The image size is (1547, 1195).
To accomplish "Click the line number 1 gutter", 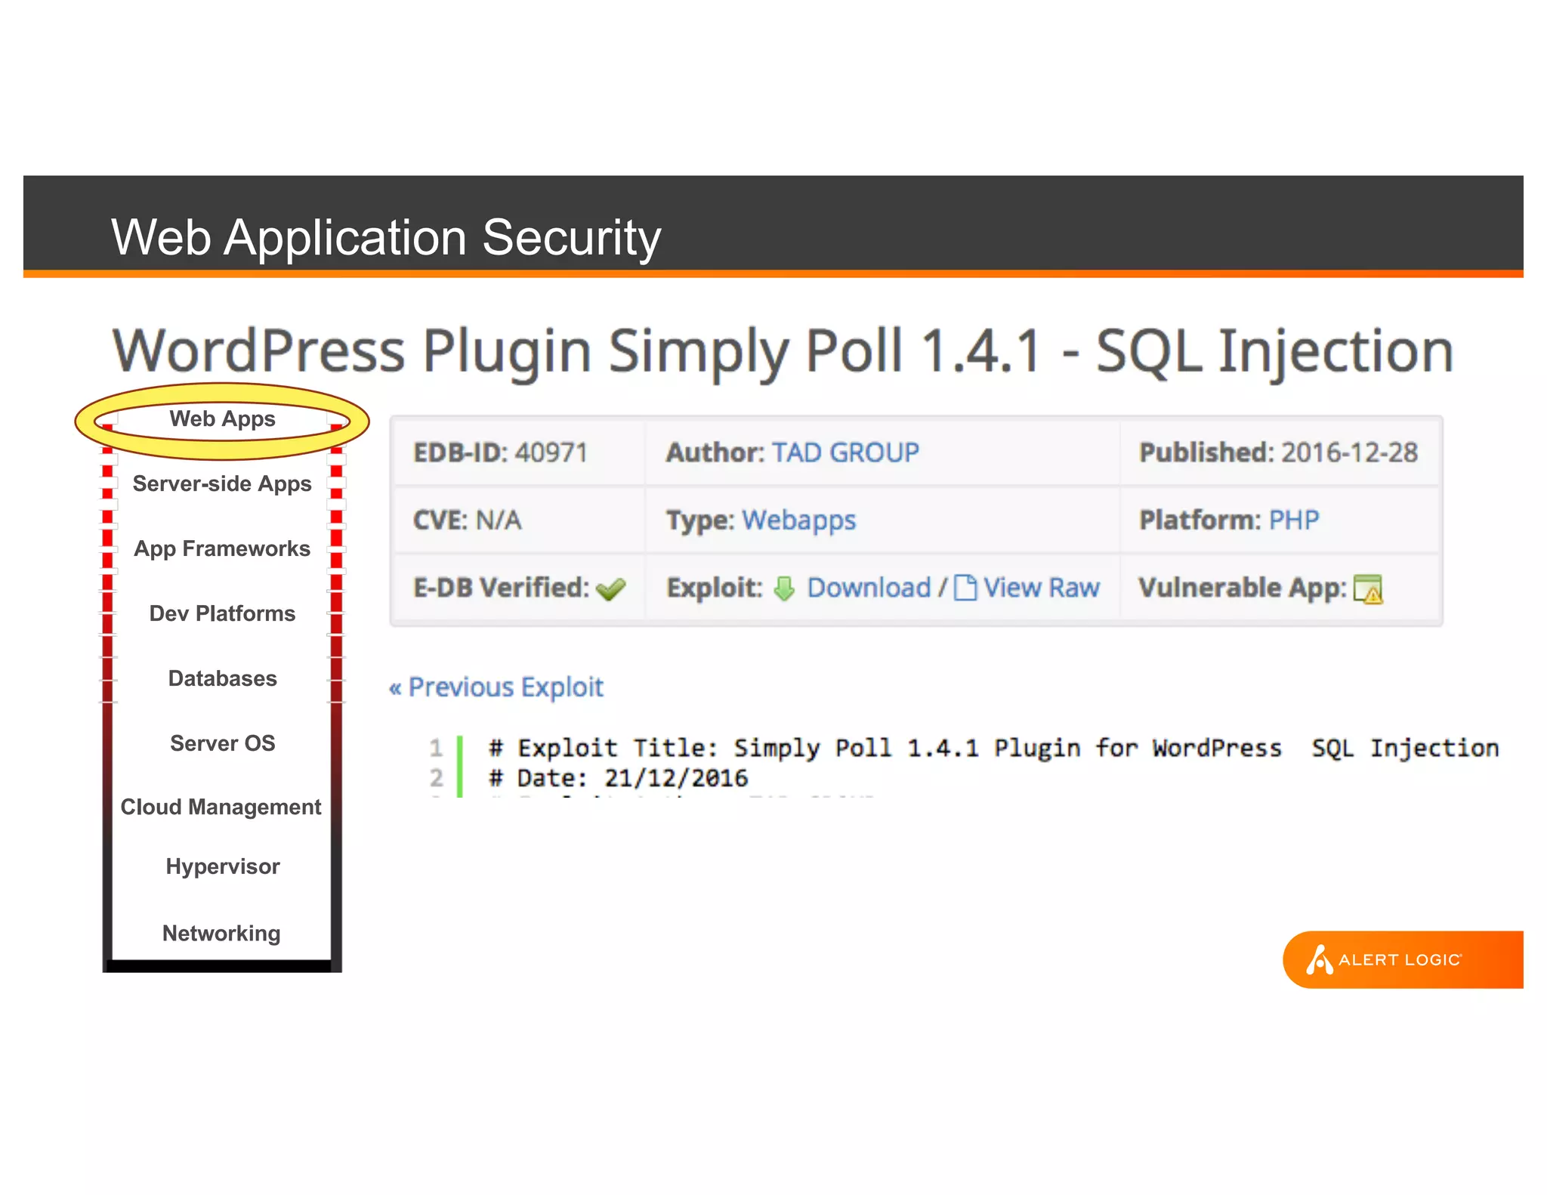I will (x=436, y=748).
